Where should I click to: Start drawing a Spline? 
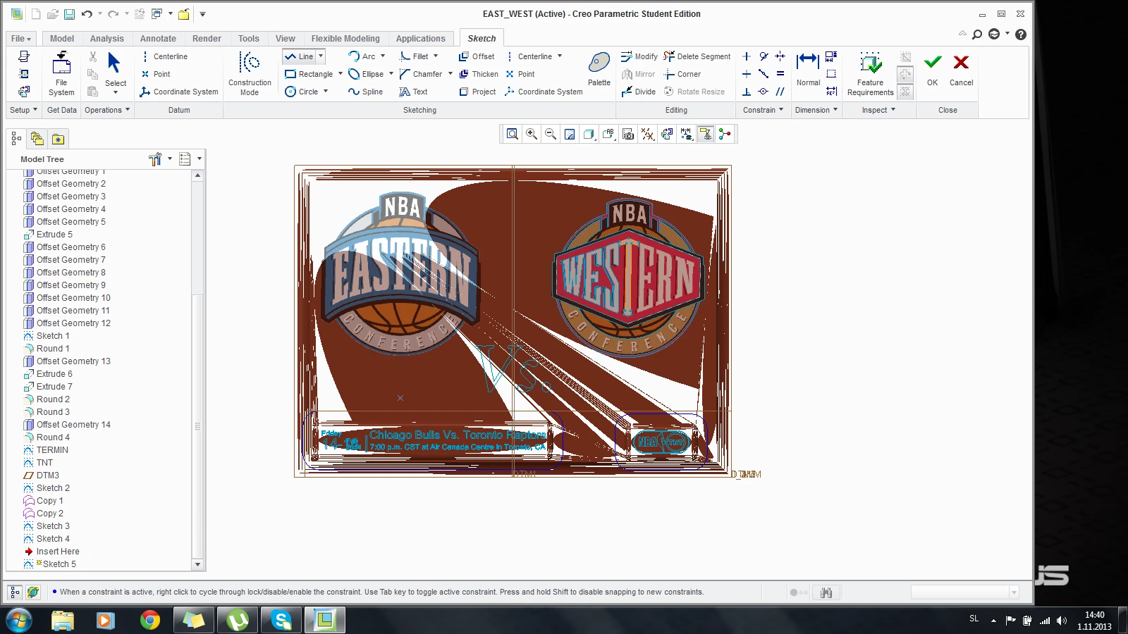(365, 92)
